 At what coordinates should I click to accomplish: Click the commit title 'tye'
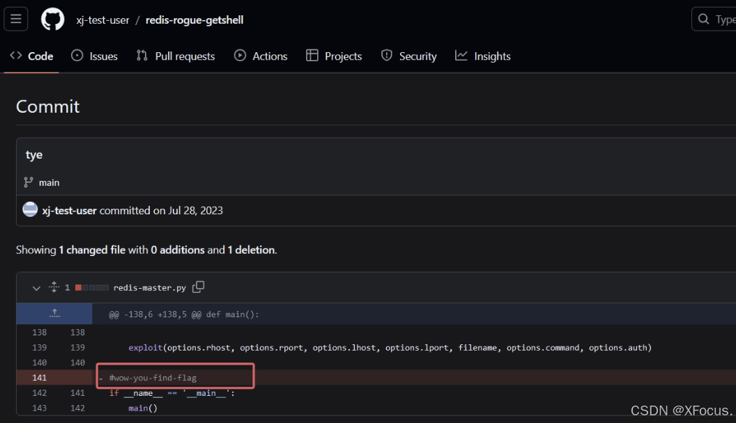(x=33, y=155)
